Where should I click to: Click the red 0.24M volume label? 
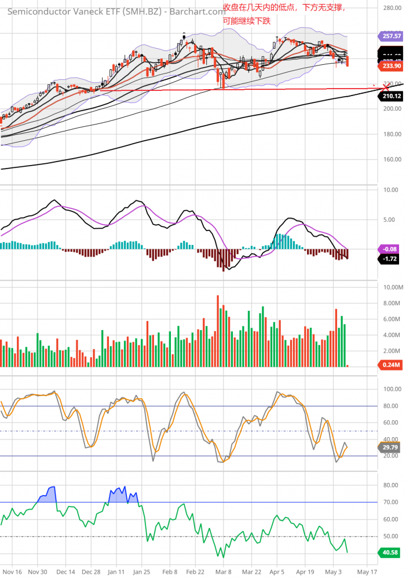click(392, 365)
